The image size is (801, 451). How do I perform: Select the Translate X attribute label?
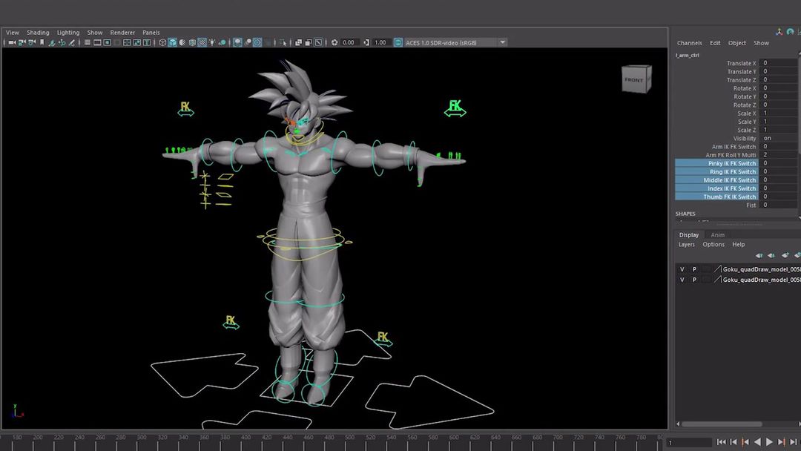click(x=742, y=63)
